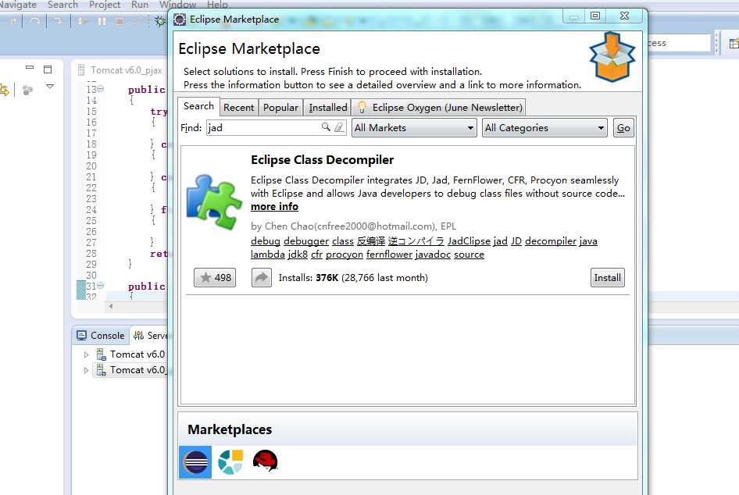Screen dimensions: 739x495
Task: Expand the first Tomcat v6.0 server entry
Action: [x=86, y=354]
